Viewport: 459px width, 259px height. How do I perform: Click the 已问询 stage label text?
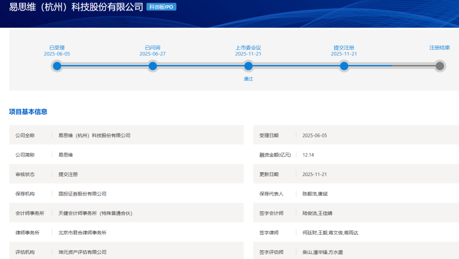[x=153, y=48]
